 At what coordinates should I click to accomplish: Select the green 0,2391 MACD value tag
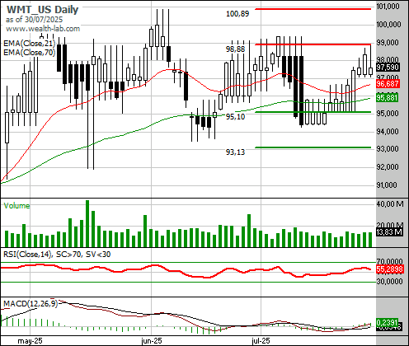click(x=388, y=322)
